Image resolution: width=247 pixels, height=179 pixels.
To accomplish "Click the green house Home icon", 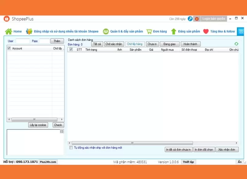I will coord(9,31).
